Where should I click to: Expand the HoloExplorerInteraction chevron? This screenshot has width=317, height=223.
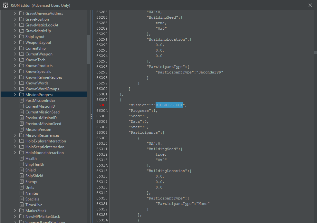[15, 141]
